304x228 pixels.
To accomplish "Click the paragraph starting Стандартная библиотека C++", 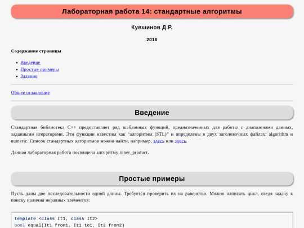I will click(152, 134).
